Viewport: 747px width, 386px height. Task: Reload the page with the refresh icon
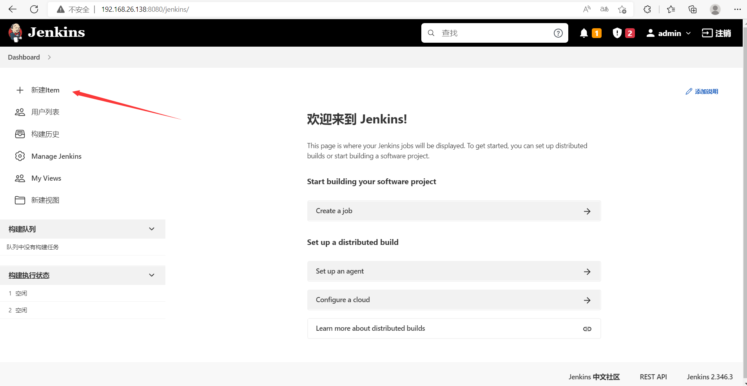pos(34,9)
